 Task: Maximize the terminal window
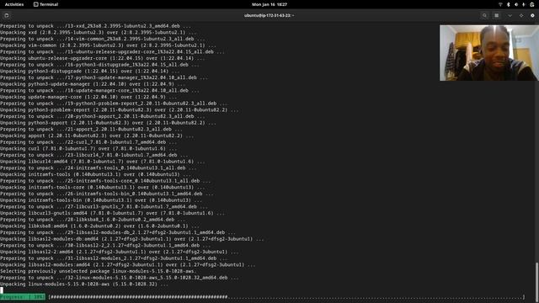click(521, 15)
